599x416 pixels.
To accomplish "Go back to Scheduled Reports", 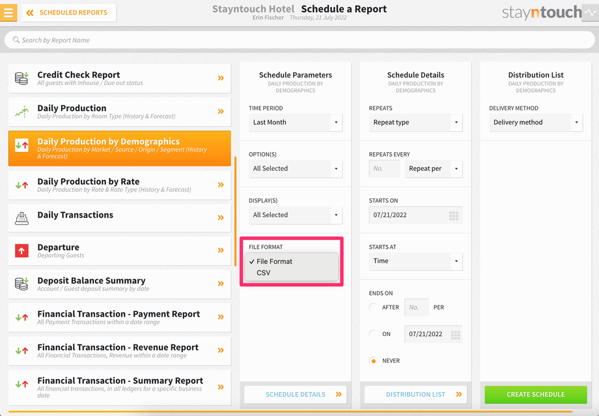I will click(x=69, y=12).
